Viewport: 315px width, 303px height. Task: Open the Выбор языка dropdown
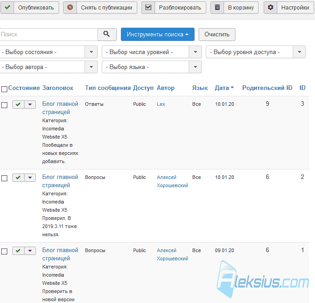pyautogui.click(x=152, y=67)
